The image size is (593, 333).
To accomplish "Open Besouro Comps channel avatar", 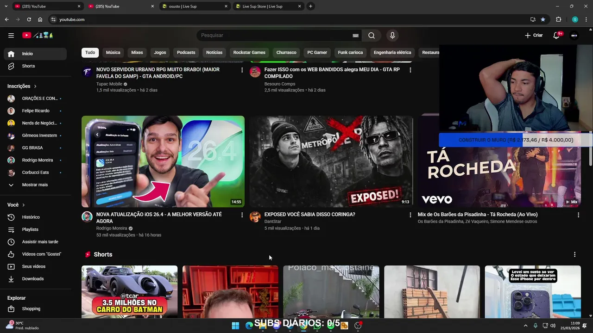I will point(255,72).
